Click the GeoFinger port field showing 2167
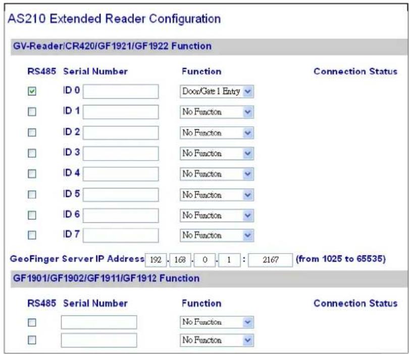 (x=270, y=260)
